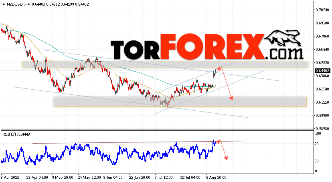
Task: Select the RSI(13) 71.4443 indicator label
Action: 16,134
